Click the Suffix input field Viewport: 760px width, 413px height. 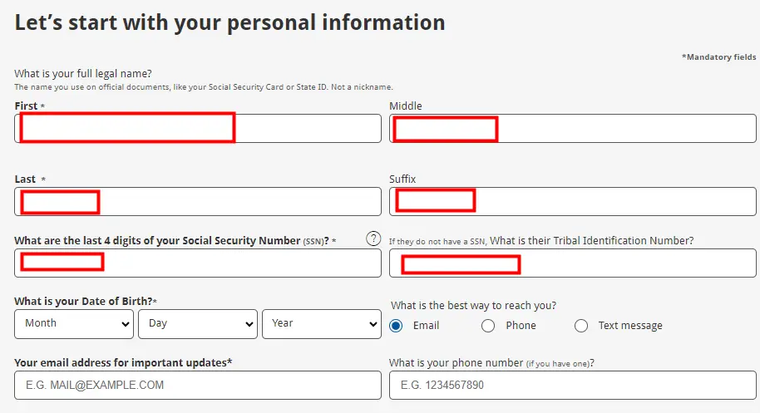[x=572, y=201]
